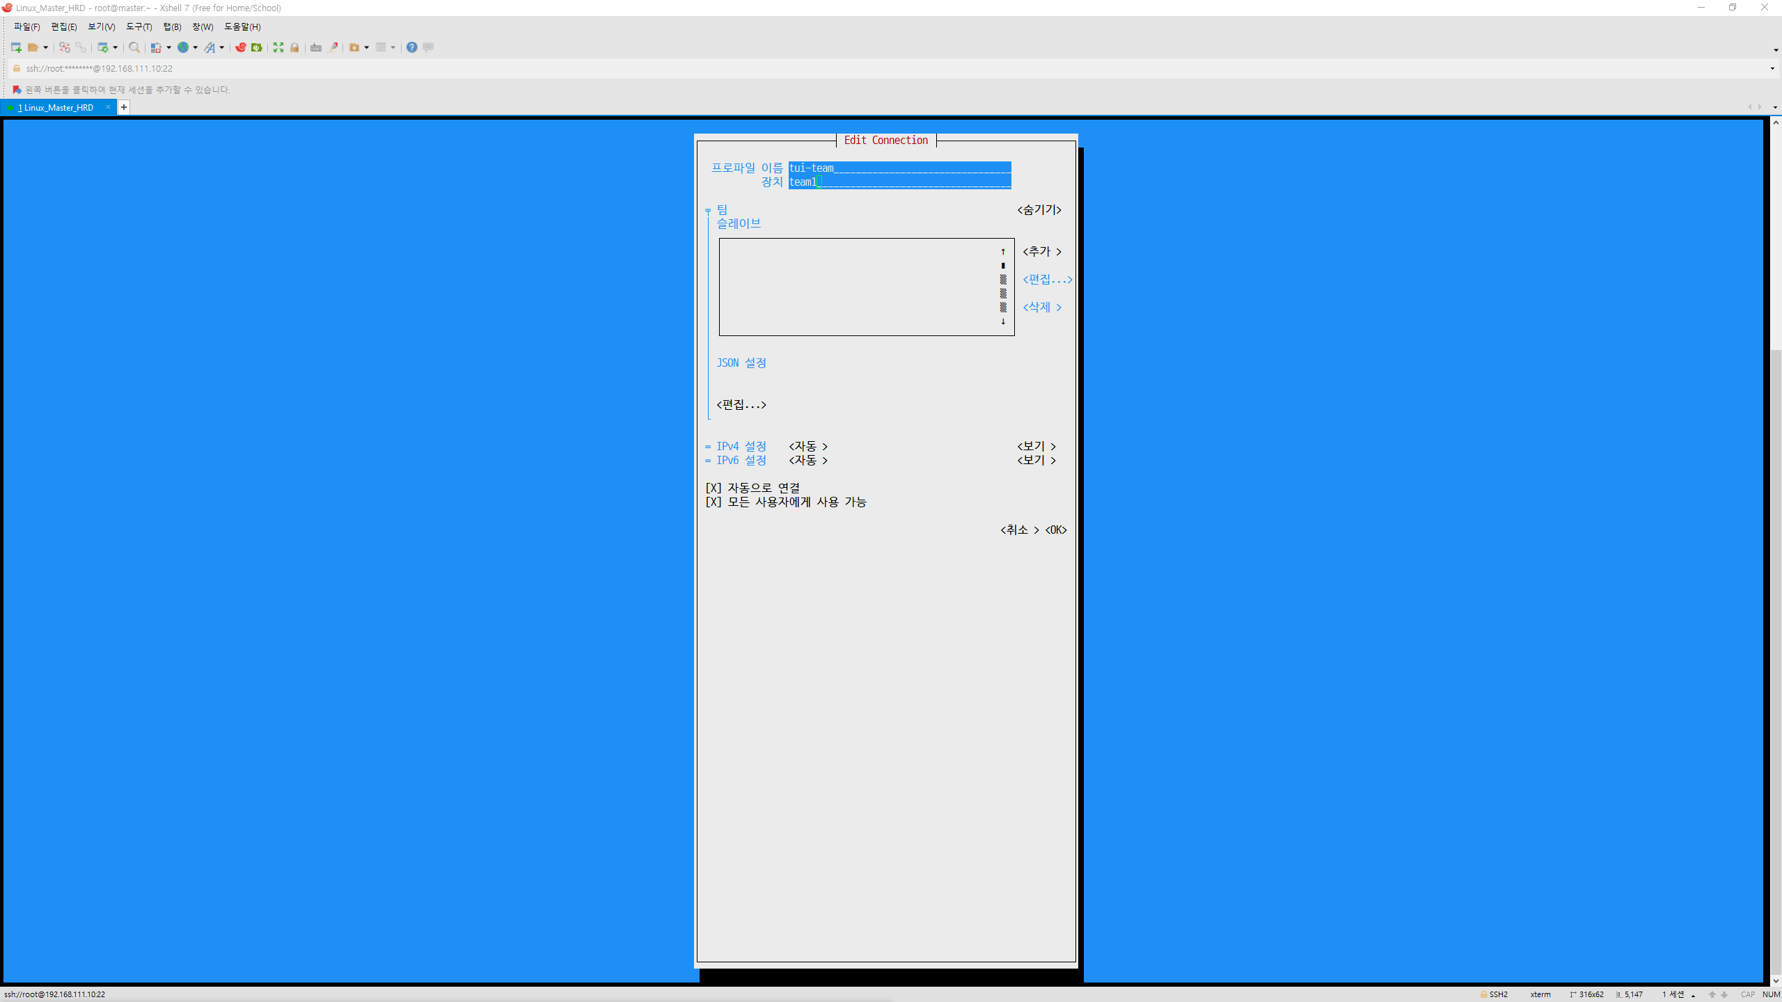Toggle the '자동으로 연결' checkbox
Screen dimensions: 1782x1002
pos(713,488)
